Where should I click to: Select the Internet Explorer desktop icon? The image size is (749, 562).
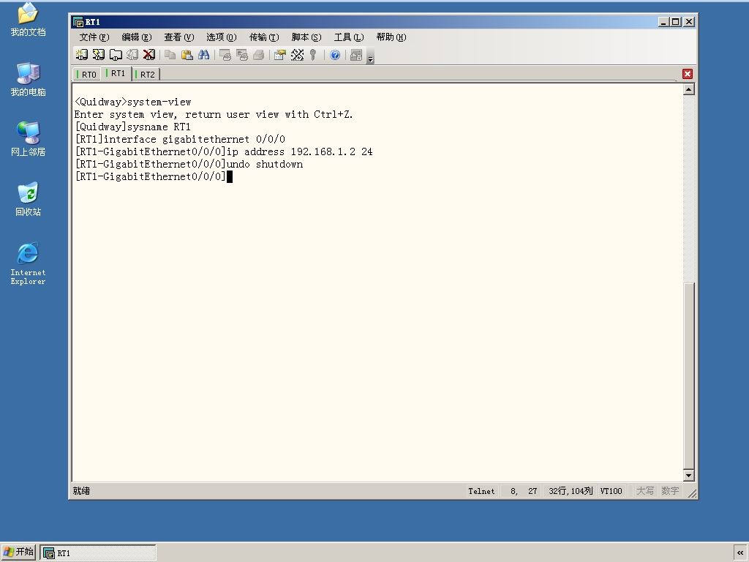[28, 263]
